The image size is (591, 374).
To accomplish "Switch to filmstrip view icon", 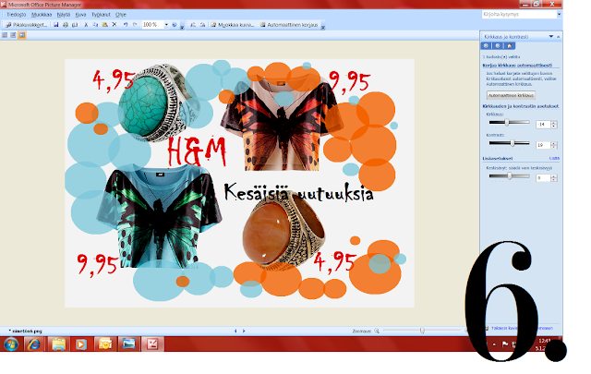I will coord(13,35).
